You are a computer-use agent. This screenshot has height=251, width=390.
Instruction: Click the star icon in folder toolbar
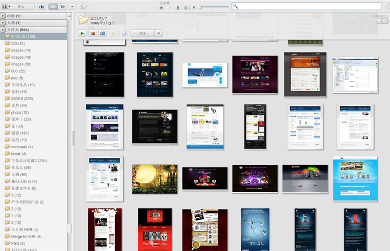coord(113,33)
